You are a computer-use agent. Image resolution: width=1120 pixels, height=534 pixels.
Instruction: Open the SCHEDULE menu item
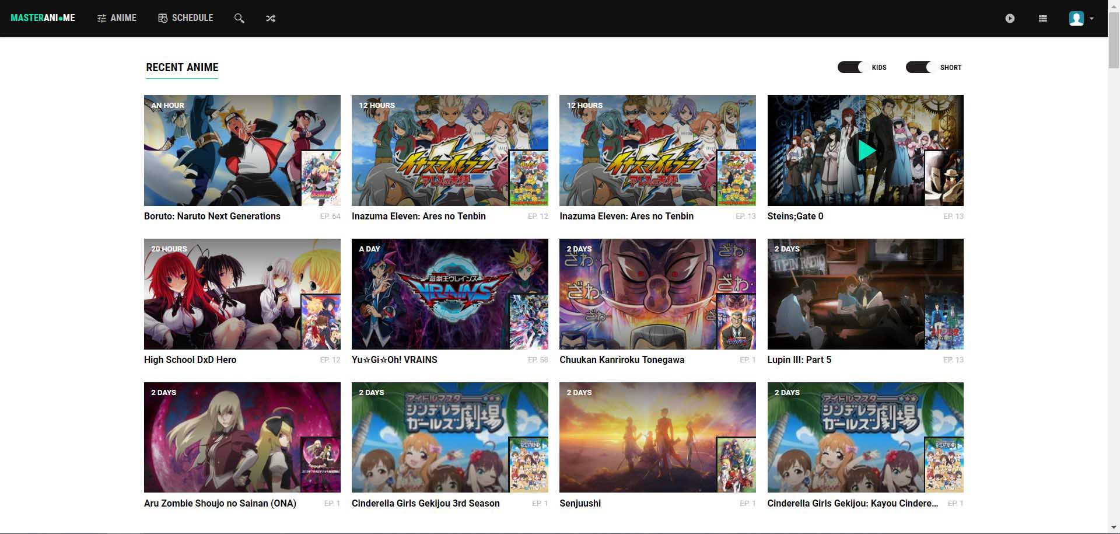tap(185, 18)
